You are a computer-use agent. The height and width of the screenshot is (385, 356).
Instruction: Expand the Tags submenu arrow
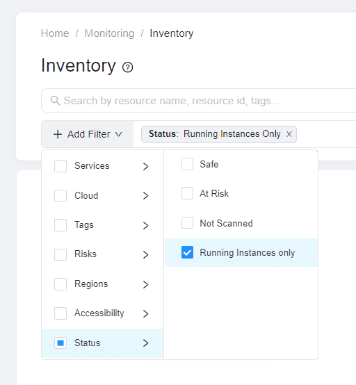(146, 225)
